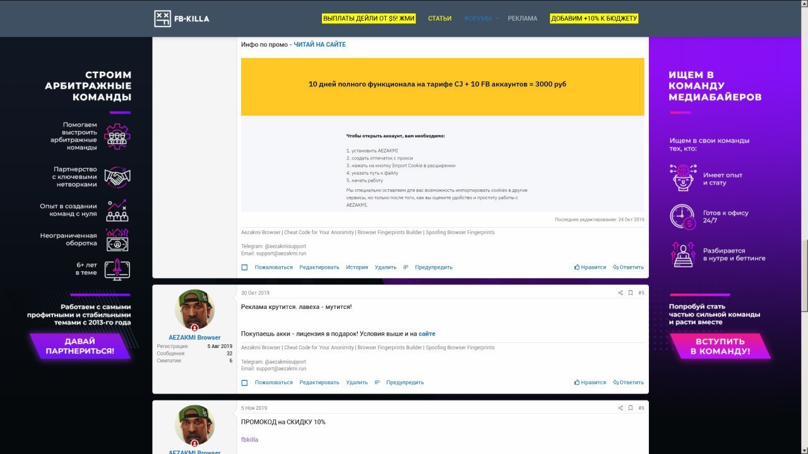Reply to the post dated 30 Окт 2019
This screenshot has width=808, height=454.
pos(628,382)
